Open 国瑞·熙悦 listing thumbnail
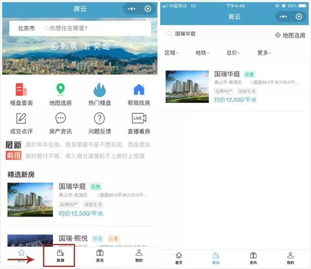 click(30, 240)
